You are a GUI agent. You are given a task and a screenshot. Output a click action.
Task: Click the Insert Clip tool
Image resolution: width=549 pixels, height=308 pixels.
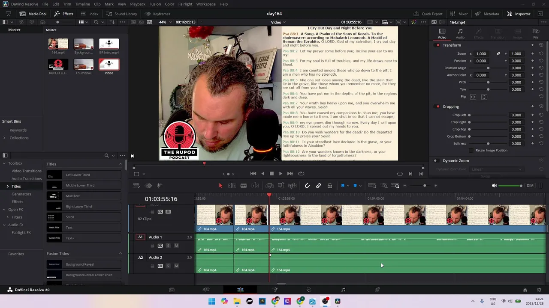270,186
